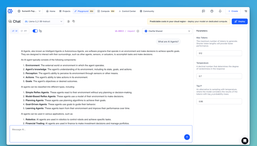This screenshot has width=257, height=146.
Task: Open the Sumanth Pap... account dropdown
Action: (29, 11)
